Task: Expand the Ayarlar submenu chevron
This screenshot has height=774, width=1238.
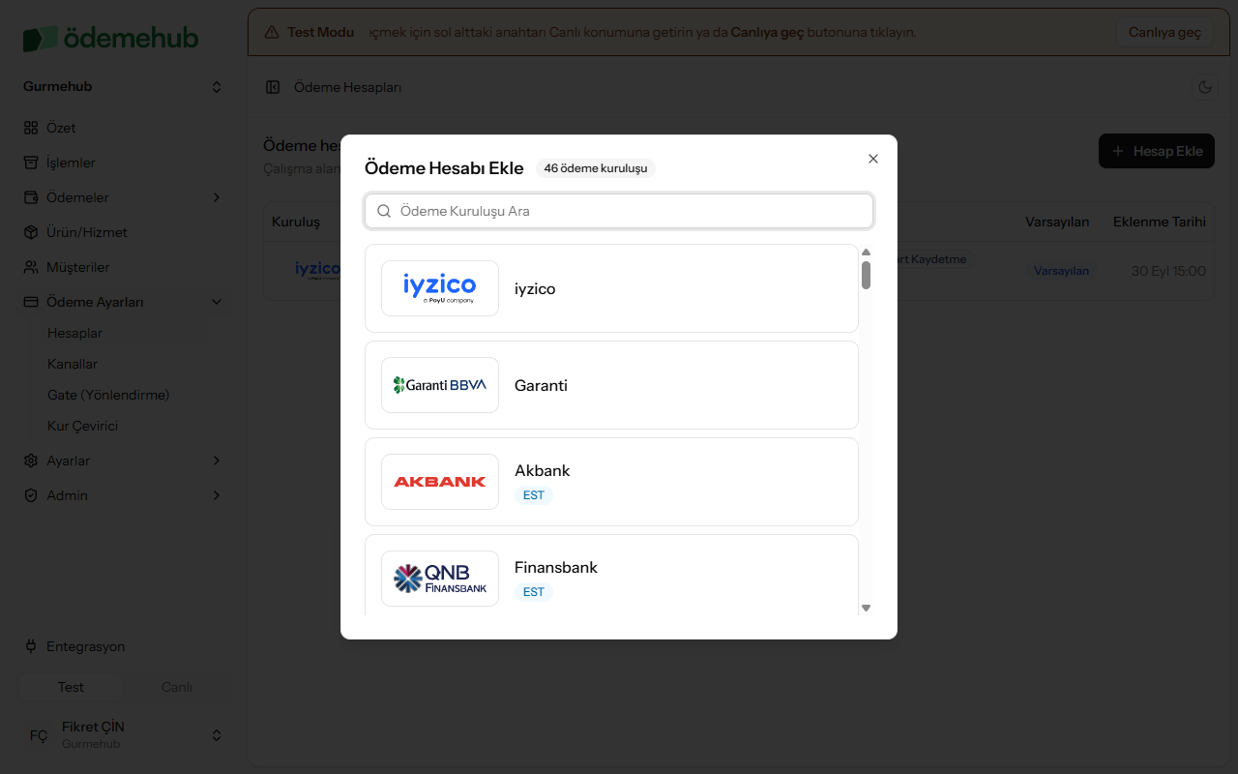Action: [217, 461]
